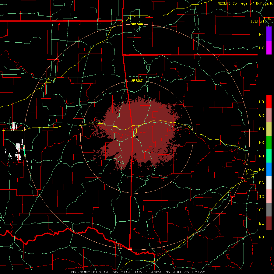Select the GR salmon legend swatch

[269, 115]
